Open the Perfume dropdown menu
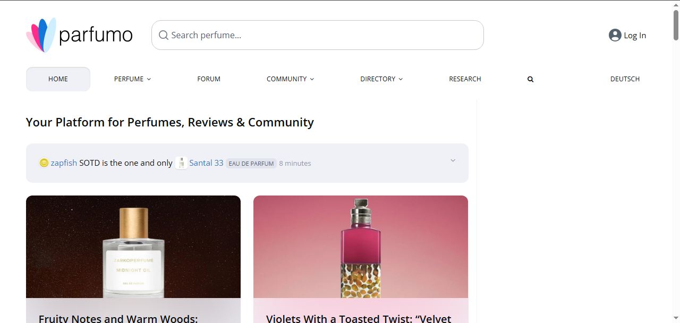680x323 pixels. click(132, 79)
